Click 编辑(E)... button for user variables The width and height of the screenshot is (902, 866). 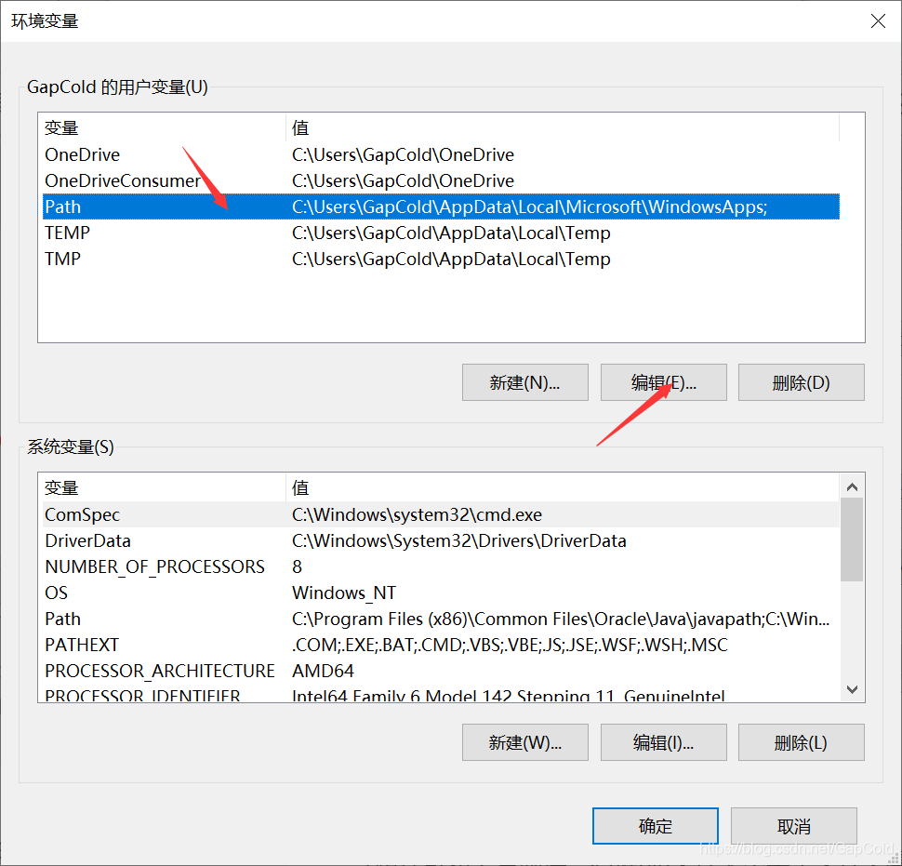663,382
